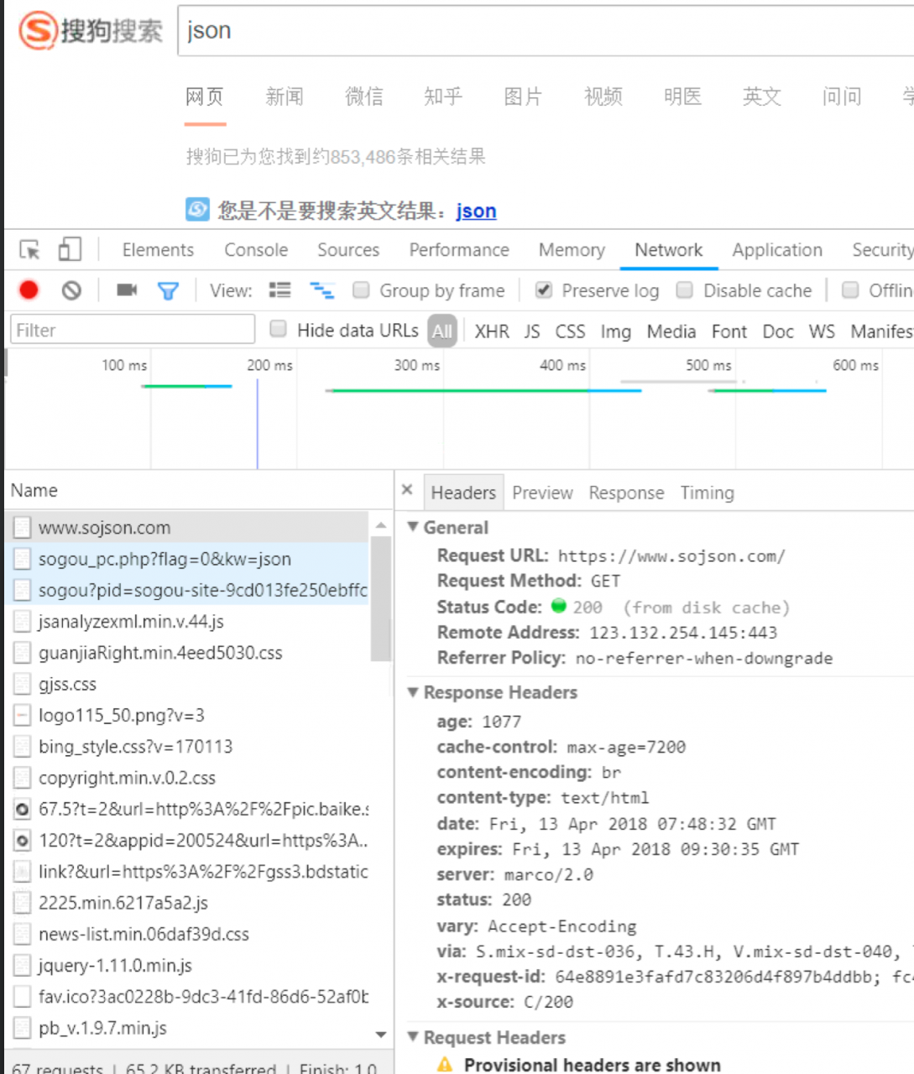Select the sogou_pc.php?flag=0&kw=json request

[x=187, y=559]
